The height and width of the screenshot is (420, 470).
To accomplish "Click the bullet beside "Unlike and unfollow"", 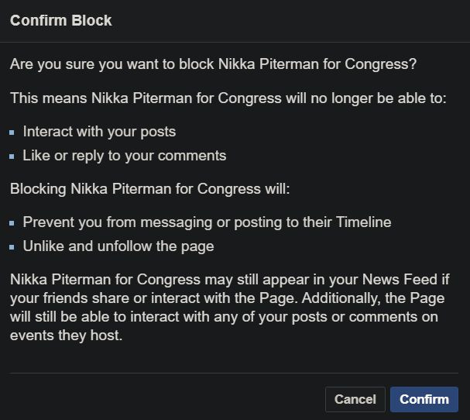I will point(12,247).
